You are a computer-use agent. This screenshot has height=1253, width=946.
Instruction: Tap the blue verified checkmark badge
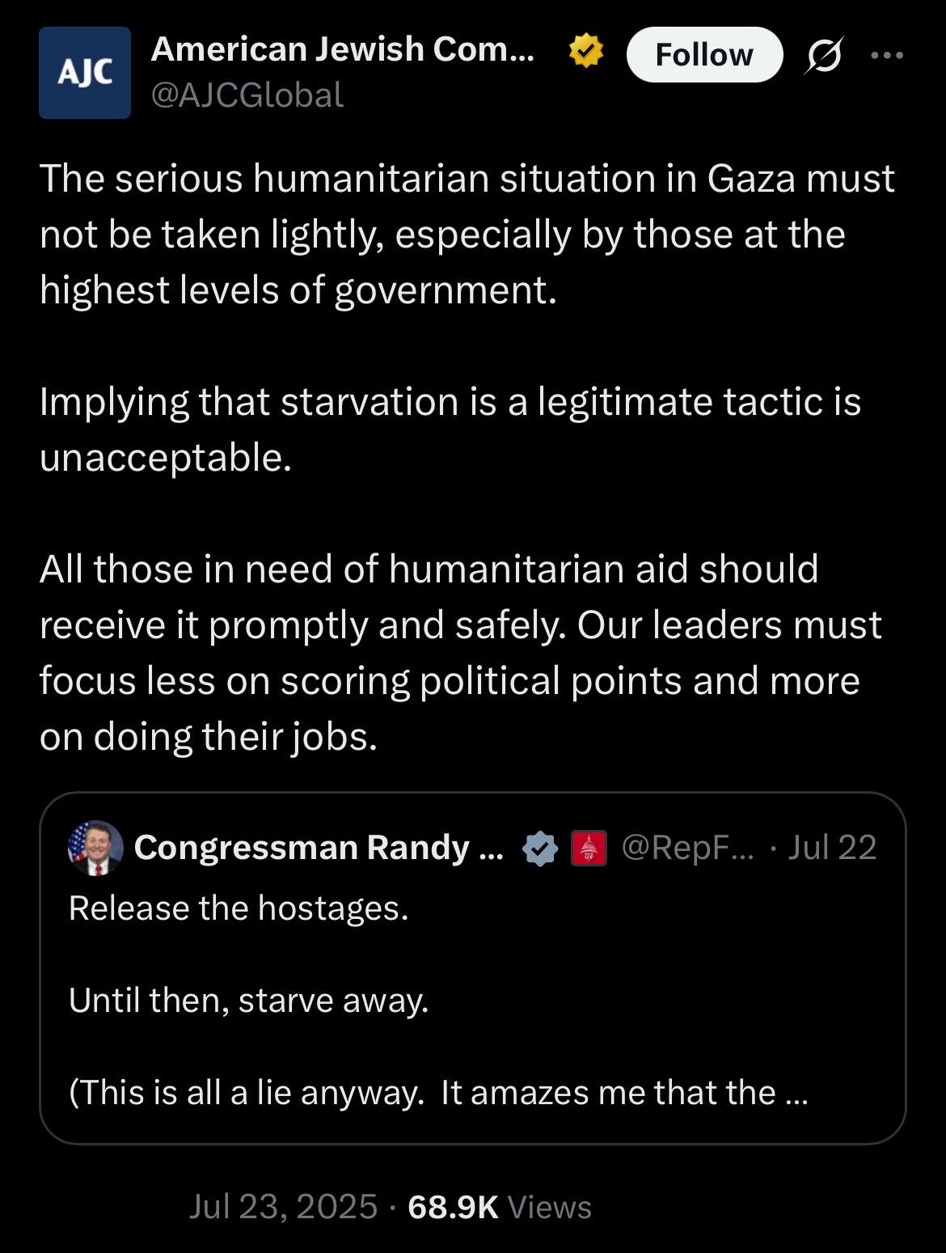click(540, 849)
